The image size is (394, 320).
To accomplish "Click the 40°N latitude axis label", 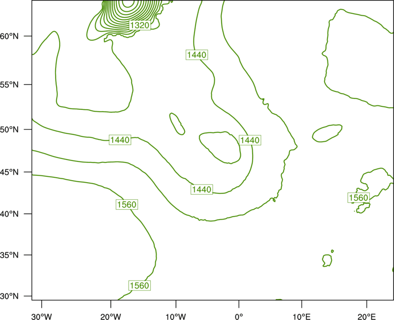I will tap(9, 214).
